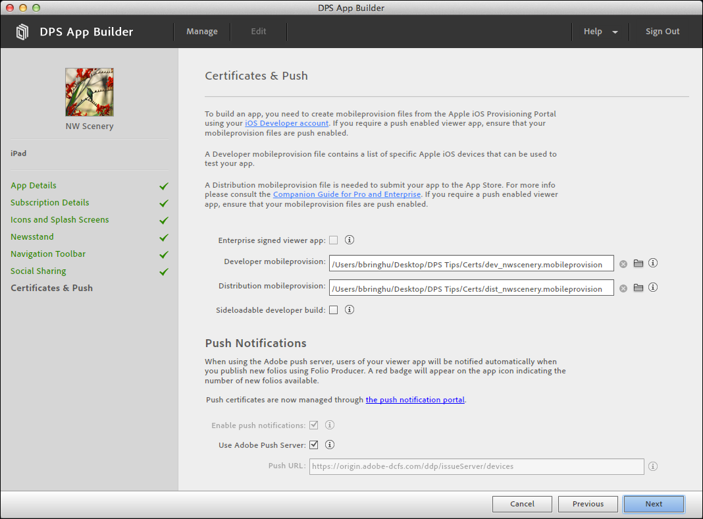Clear the Developer mobileprovision path
Screen dimensions: 703x519
click(x=623, y=263)
